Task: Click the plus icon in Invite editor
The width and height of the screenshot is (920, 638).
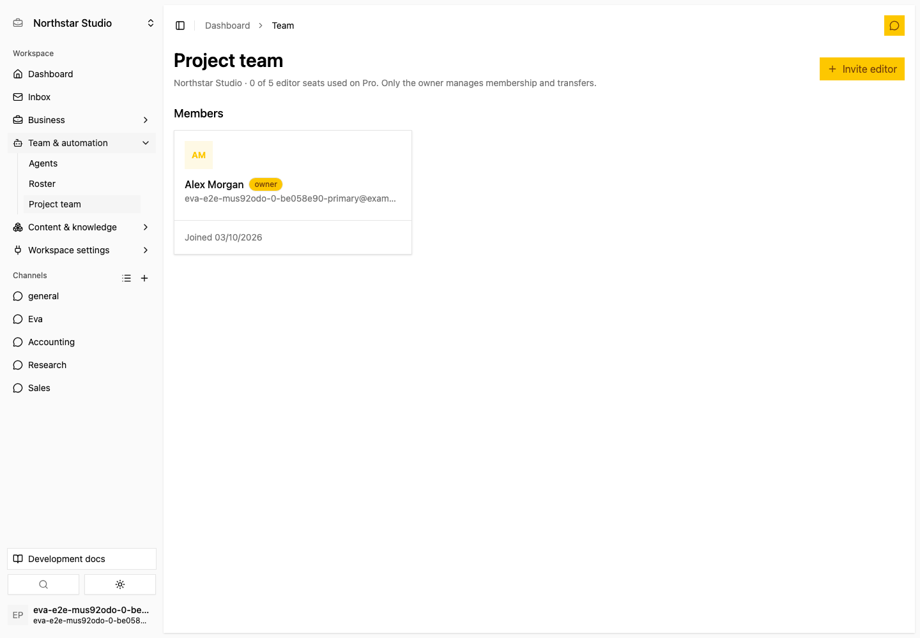Action: tap(832, 69)
